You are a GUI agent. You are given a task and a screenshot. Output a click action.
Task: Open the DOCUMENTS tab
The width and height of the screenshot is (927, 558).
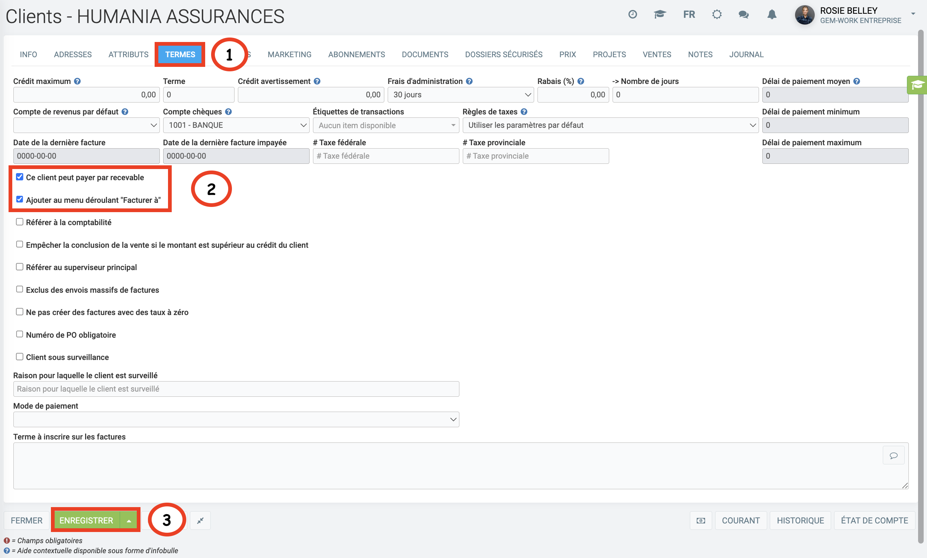click(425, 55)
